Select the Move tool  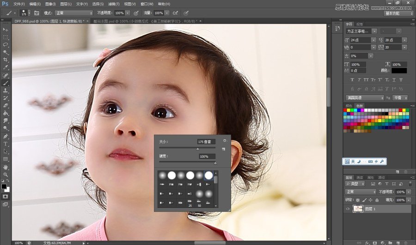click(5, 30)
